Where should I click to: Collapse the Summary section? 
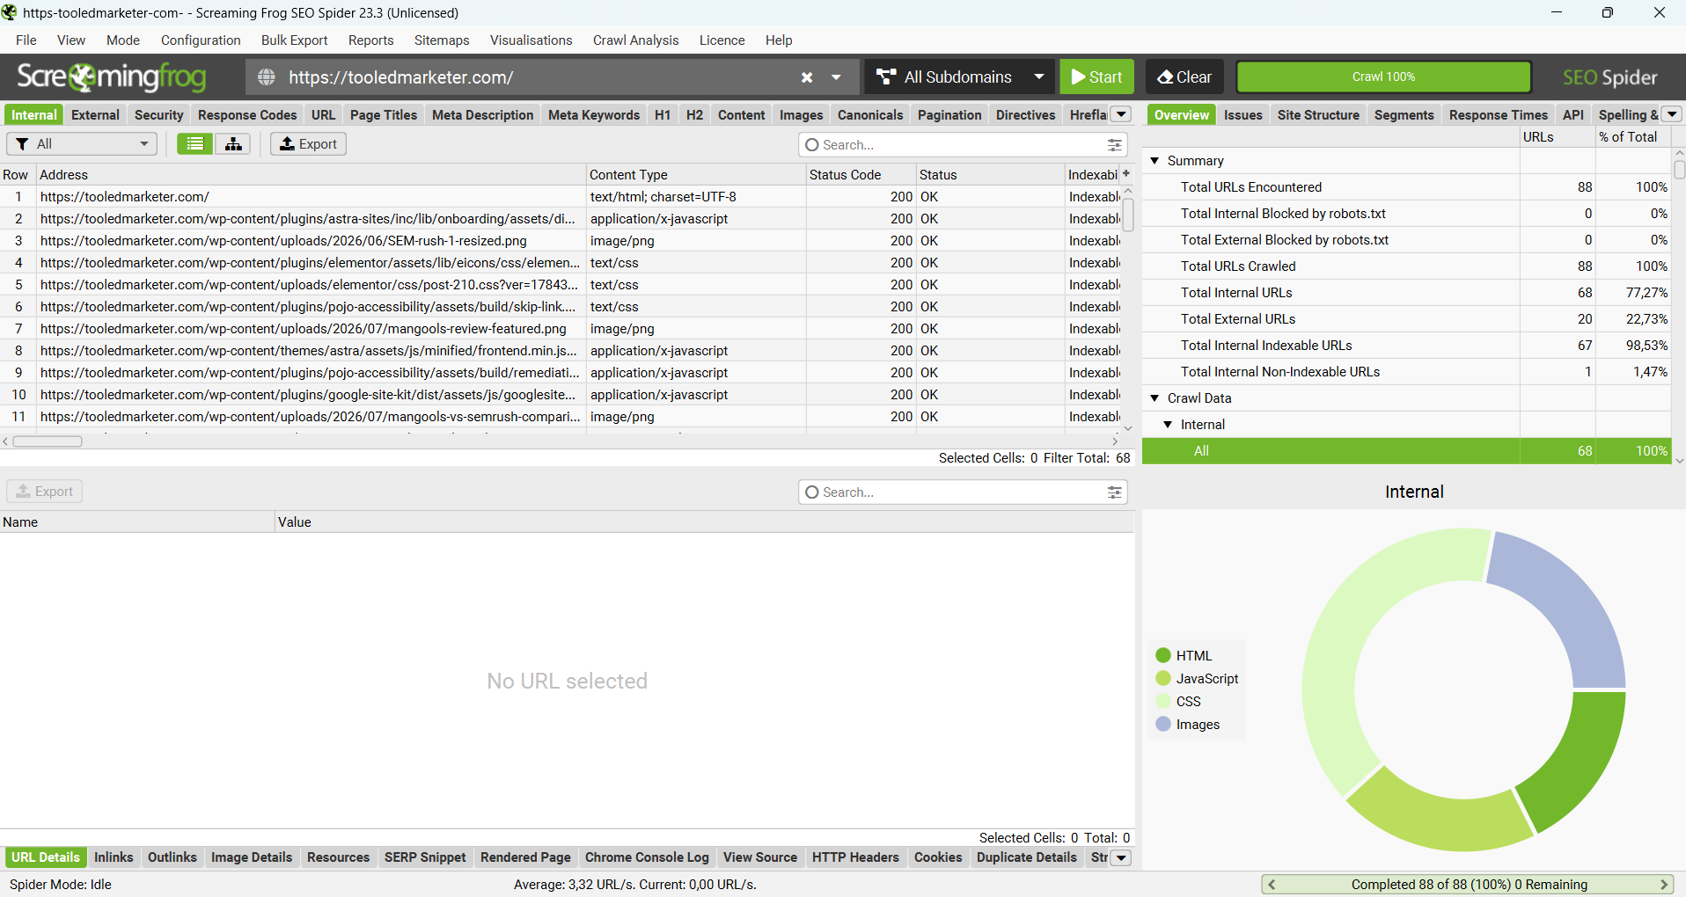point(1155,161)
